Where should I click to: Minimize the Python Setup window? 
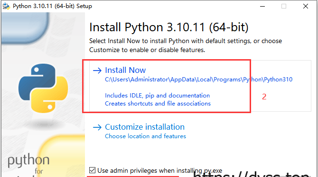[x=262, y=6]
